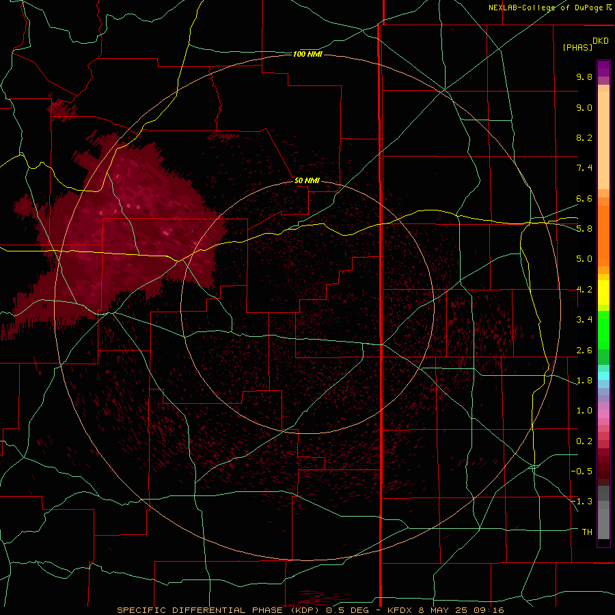Click the '100 NMI' range ring label
615x615 pixels.
tap(307, 54)
